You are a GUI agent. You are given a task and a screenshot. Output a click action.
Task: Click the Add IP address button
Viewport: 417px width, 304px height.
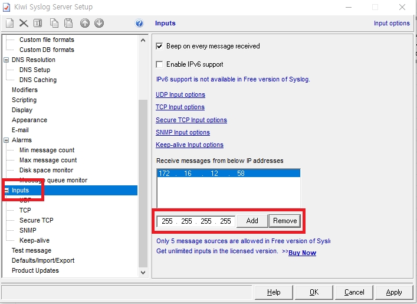click(252, 221)
